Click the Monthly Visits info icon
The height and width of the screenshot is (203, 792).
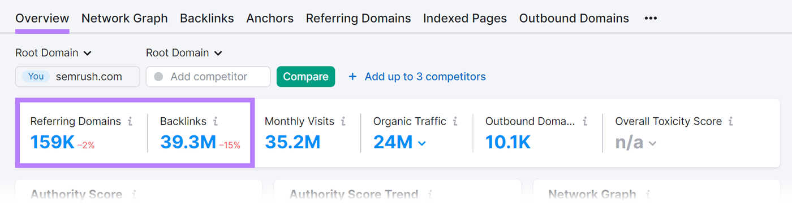(343, 121)
